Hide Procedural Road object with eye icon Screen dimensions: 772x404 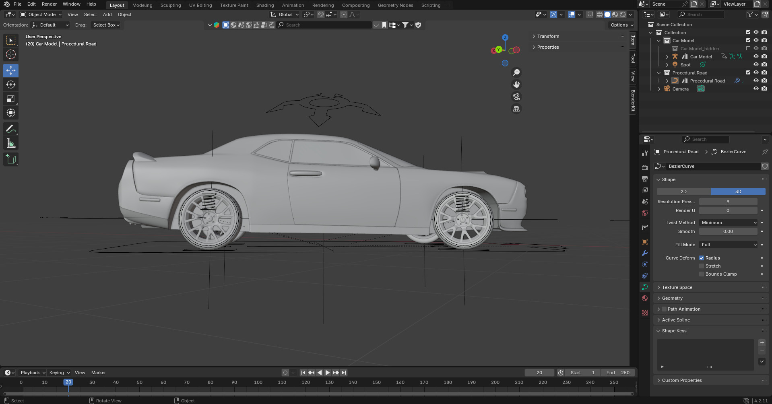pyautogui.click(x=756, y=80)
